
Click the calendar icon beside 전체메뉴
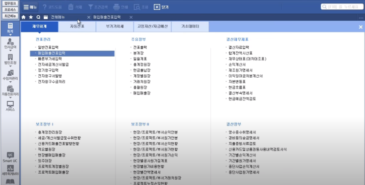(46, 17)
